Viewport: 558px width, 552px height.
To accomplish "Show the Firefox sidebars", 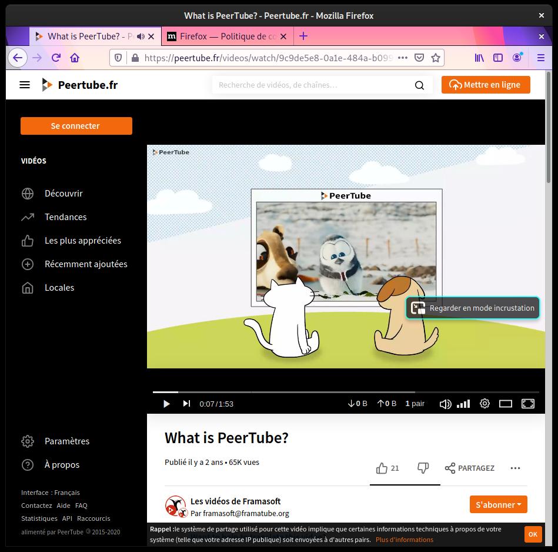I will tap(498, 58).
